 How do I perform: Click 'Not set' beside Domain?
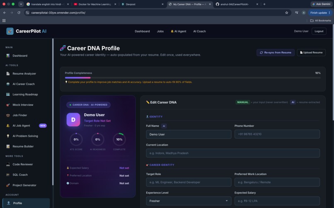click(x=124, y=183)
